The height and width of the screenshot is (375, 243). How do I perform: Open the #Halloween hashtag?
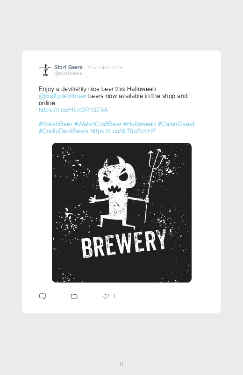point(139,124)
